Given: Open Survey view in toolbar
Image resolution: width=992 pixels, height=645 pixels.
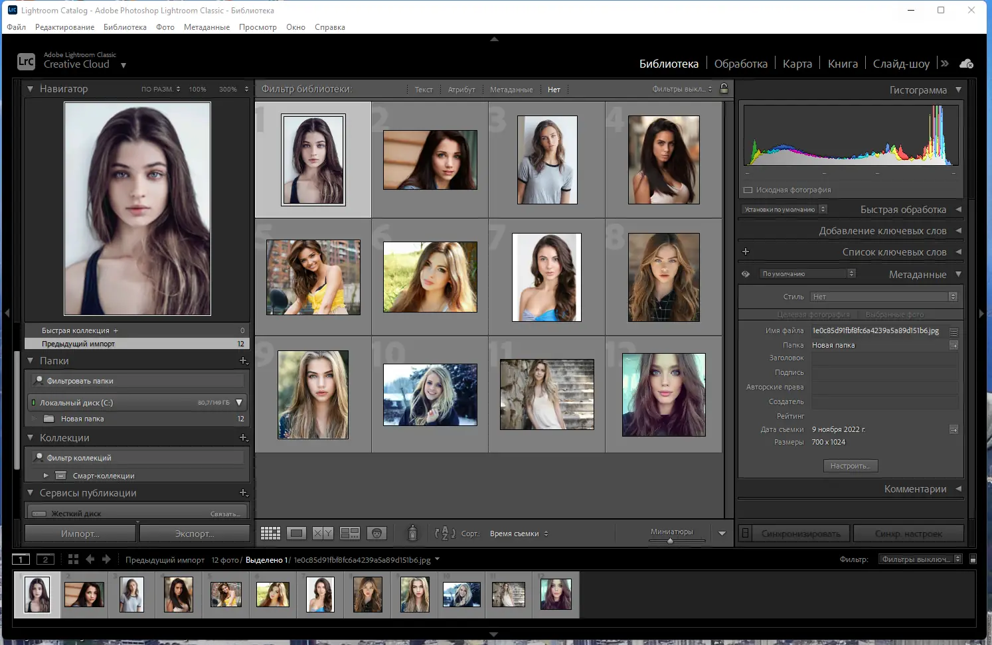Looking at the screenshot, I should pos(350,534).
